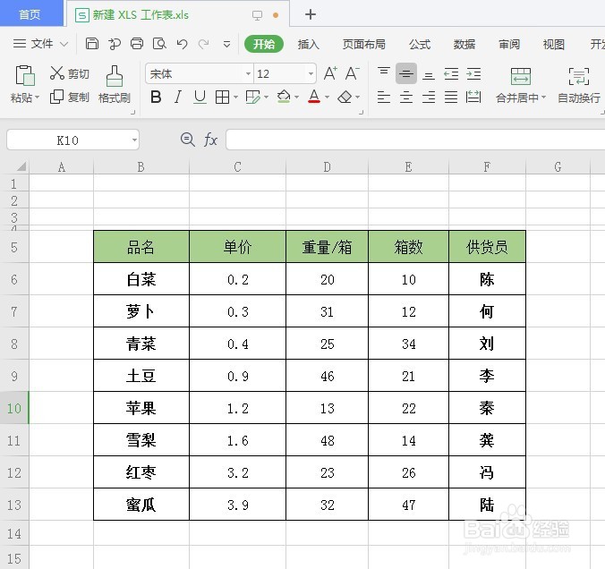Image resolution: width=605 pixels, height=569 pixels.
Task: Switch to the 插入 (Insert) tab
Action: [x=308, y=45]
